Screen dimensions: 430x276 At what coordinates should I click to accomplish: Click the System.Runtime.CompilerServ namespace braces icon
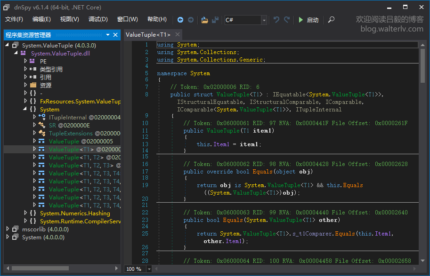coord(33,221)
